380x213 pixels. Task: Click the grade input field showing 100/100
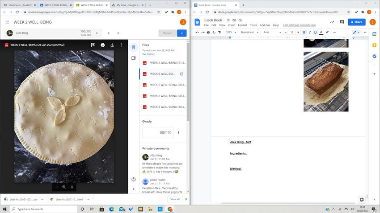(x=158, y=133)
